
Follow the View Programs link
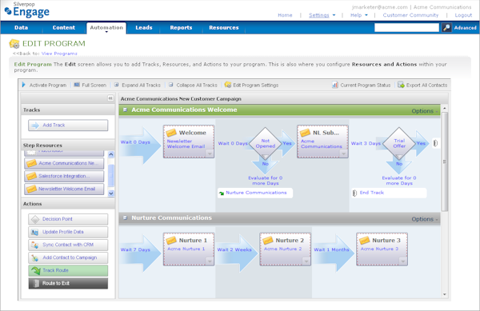[59, 54]
